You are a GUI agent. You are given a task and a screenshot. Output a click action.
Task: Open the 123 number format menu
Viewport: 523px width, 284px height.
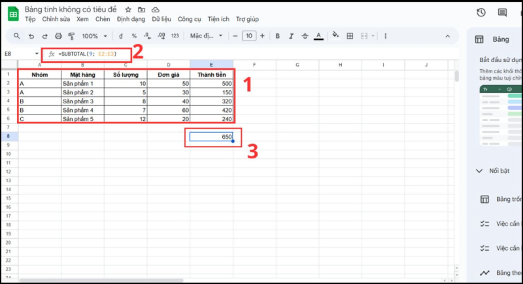coord(175,36)
